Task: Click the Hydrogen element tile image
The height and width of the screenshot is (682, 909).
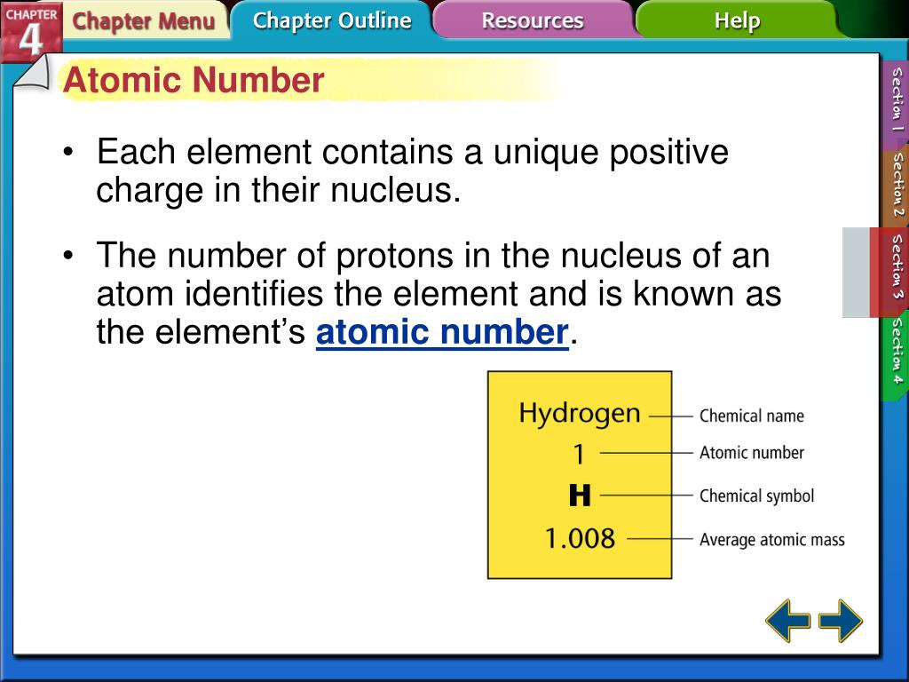Action: 580,475
